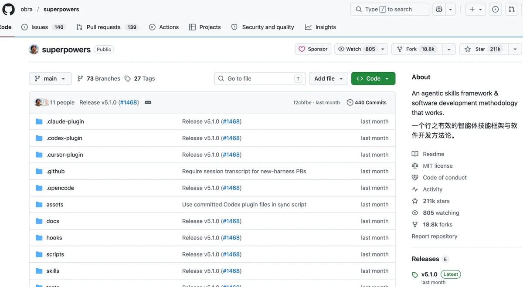This screenshot has width=523, height=287.
Task: Switch to the Issues tab
Action: 42,27
